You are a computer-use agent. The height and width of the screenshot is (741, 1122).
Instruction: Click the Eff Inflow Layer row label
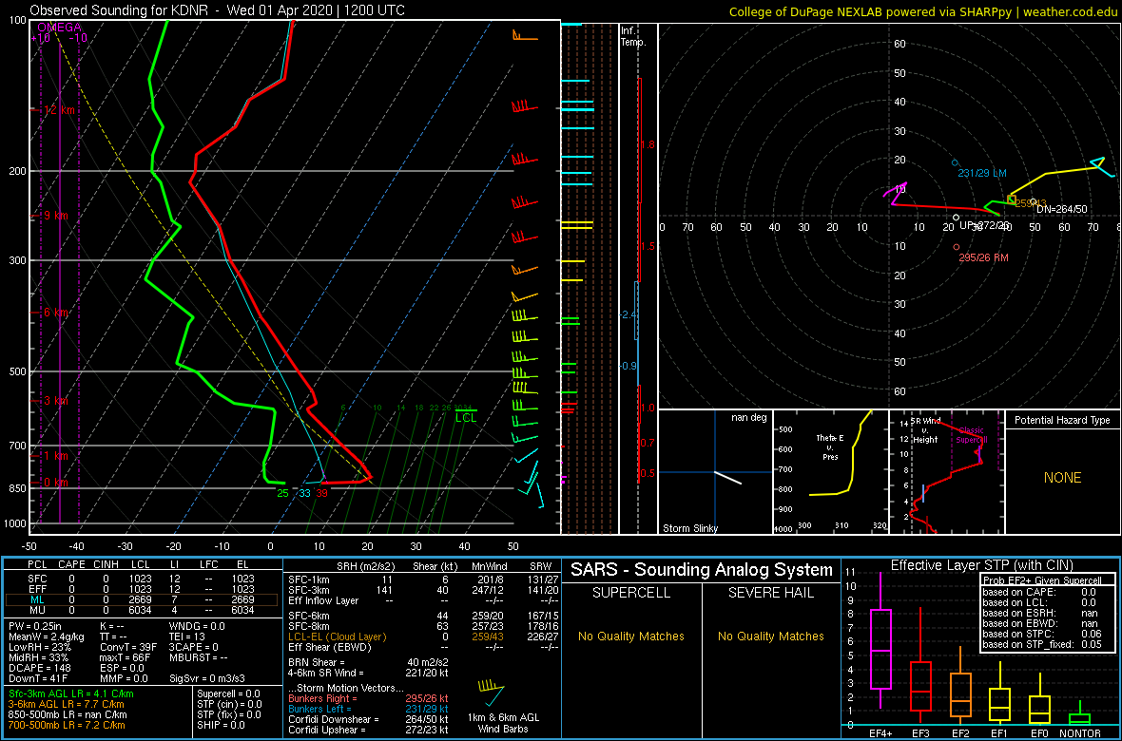tap(324, 600)
